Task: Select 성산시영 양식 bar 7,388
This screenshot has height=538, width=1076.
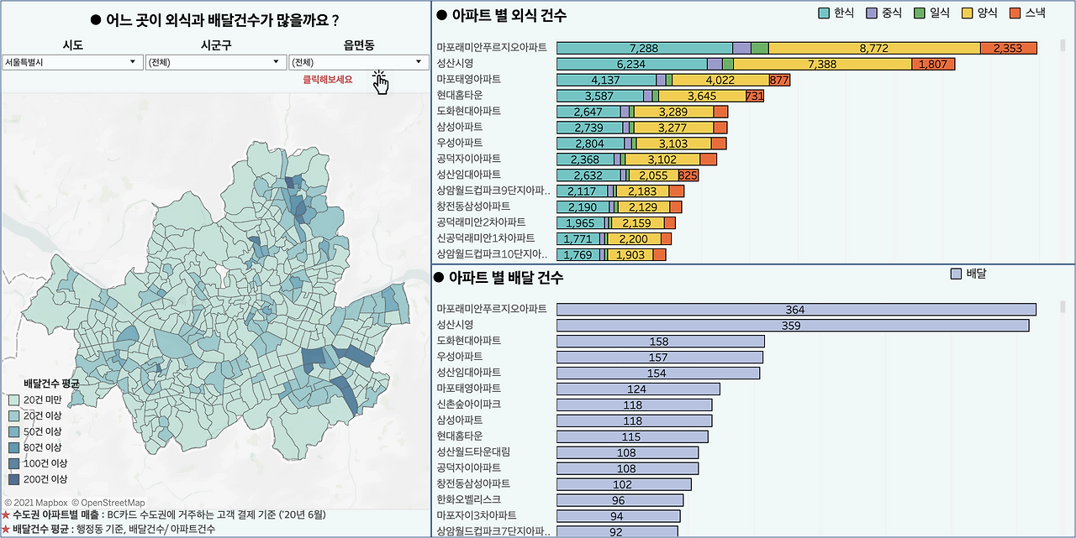Action: pos(823,64)
